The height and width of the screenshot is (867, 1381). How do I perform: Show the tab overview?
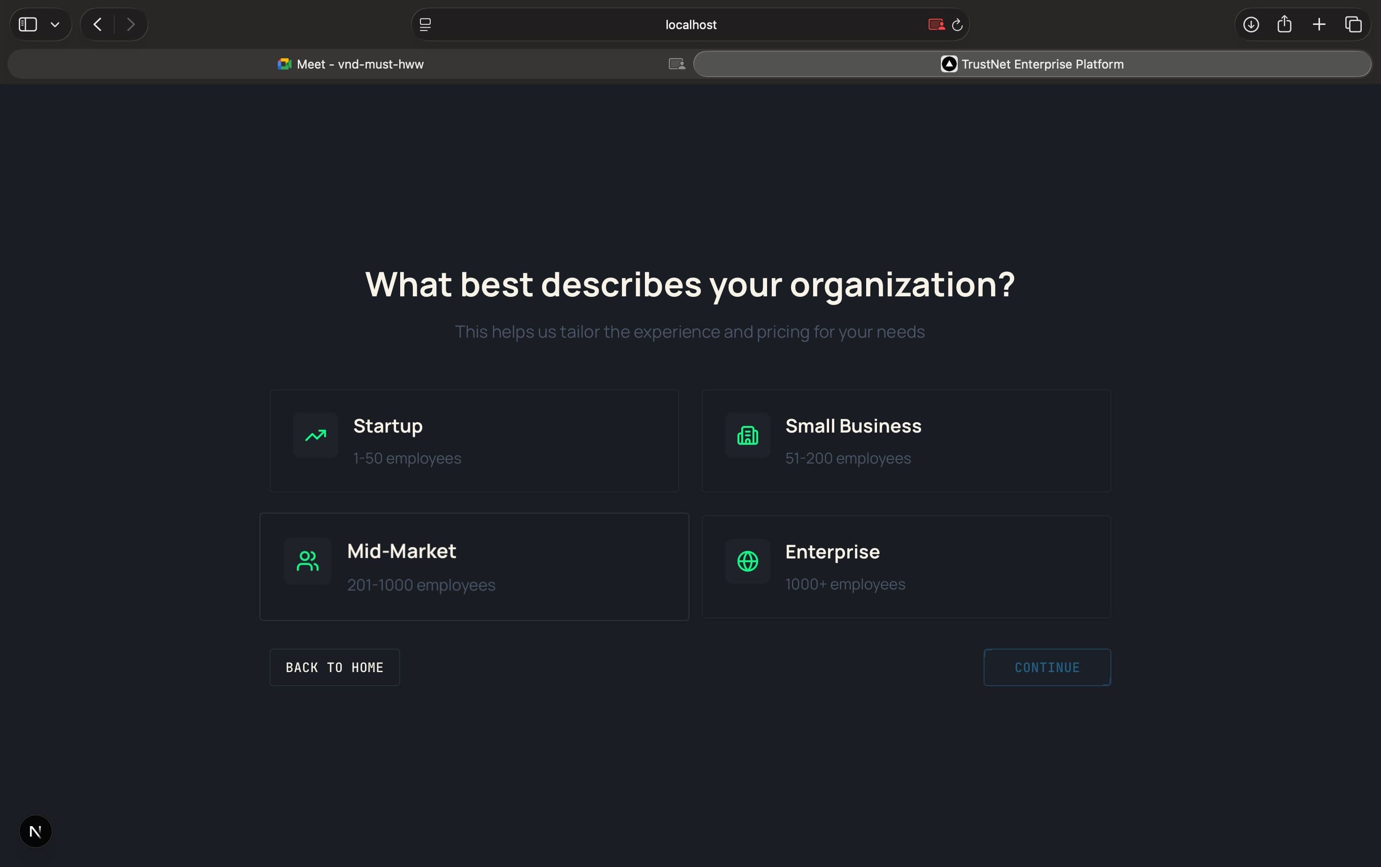1354,24
